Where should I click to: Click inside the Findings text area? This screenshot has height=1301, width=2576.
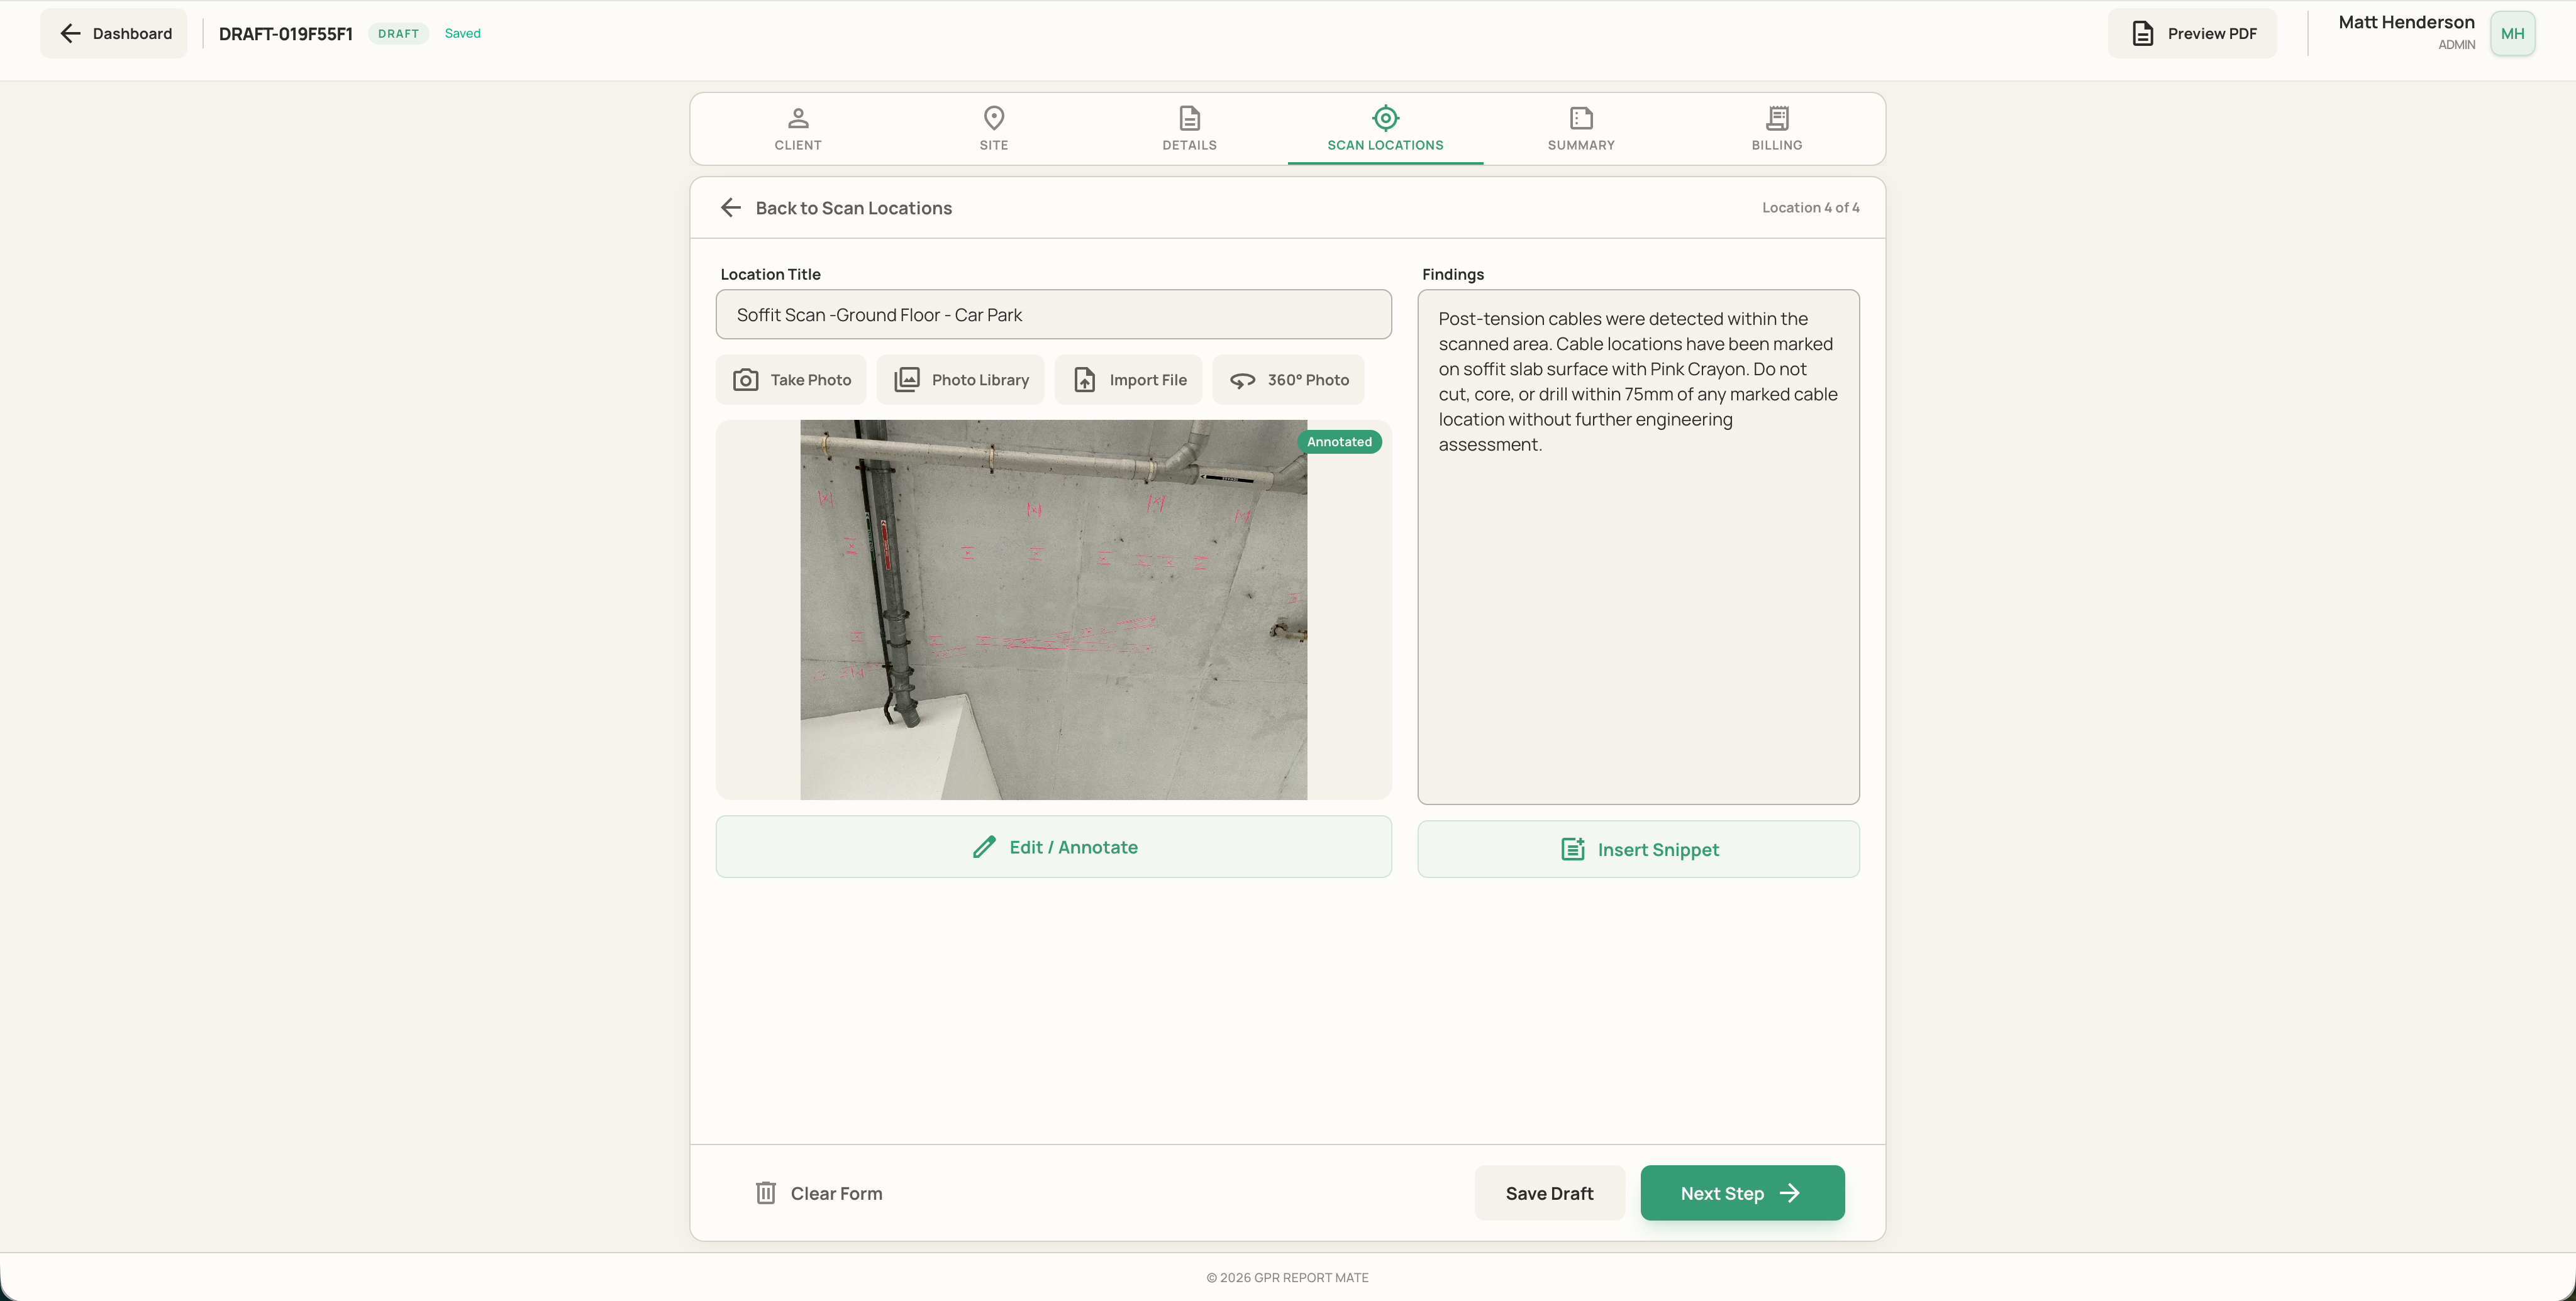click(1638, 547)
